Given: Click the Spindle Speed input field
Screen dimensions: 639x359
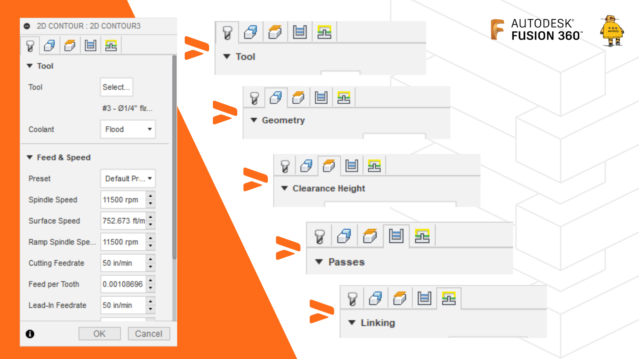Looking at the screenshot, I should tap(121, 199).
